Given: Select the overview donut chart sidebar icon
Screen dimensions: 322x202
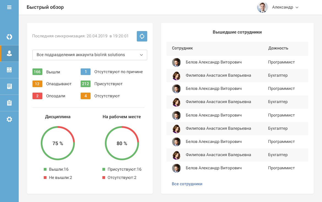Looking at the screenshot, I should click(x=9, y=37).
